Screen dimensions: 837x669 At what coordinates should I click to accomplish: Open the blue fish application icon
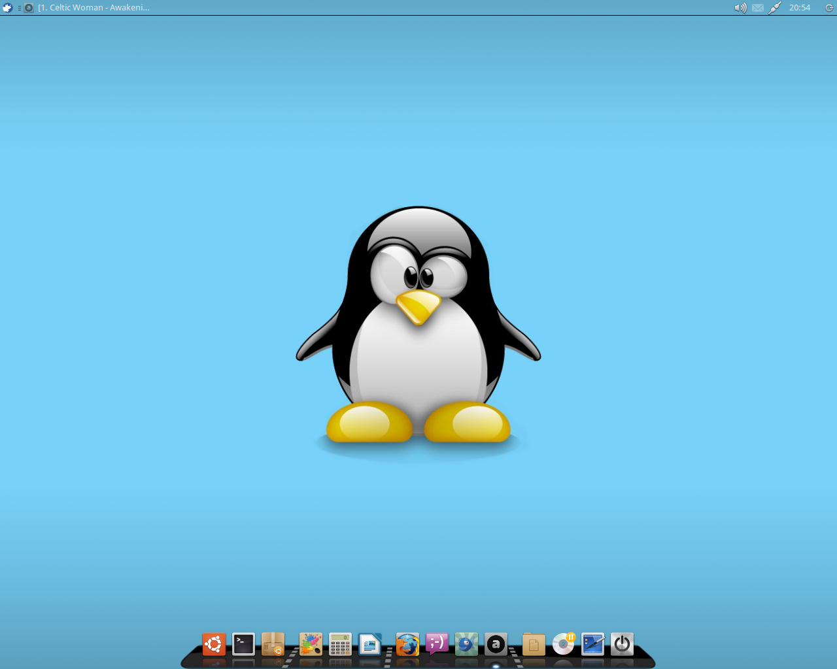pos(466,644)
